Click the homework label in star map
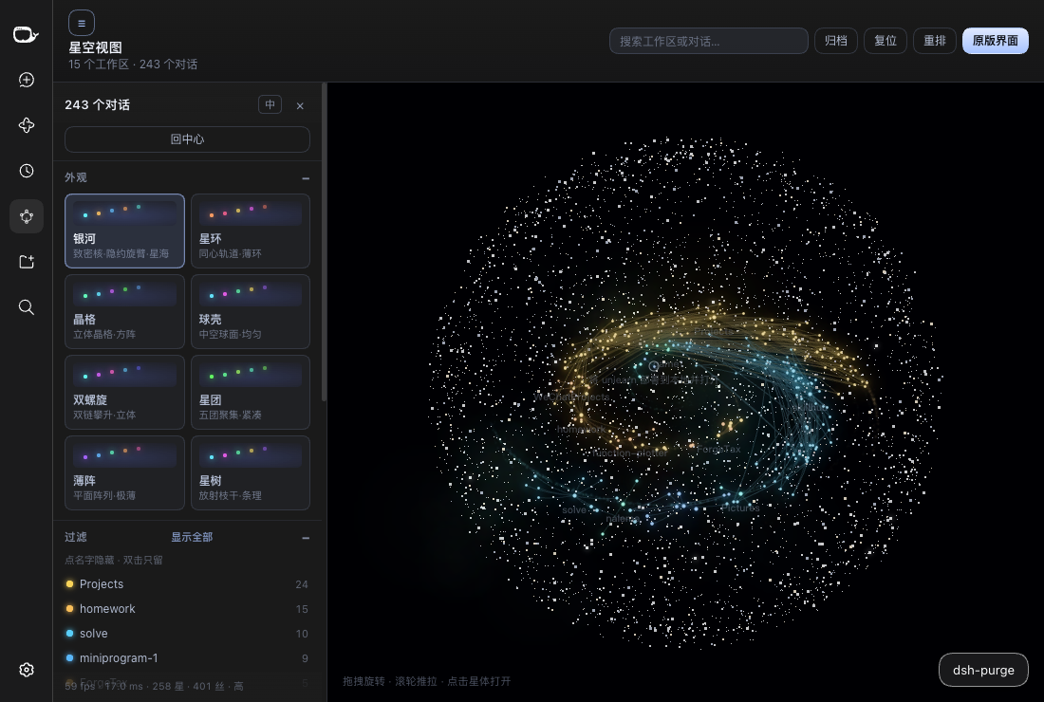The height and width of the screenshot is (702, 1044). coord(581,430)
